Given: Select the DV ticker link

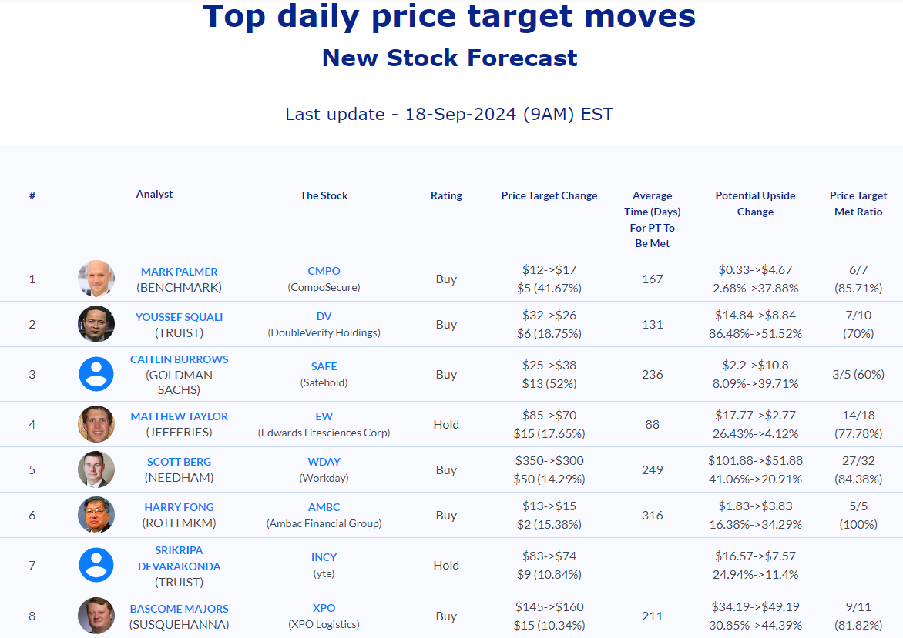Looking at the screenshot, I should 324,316.
